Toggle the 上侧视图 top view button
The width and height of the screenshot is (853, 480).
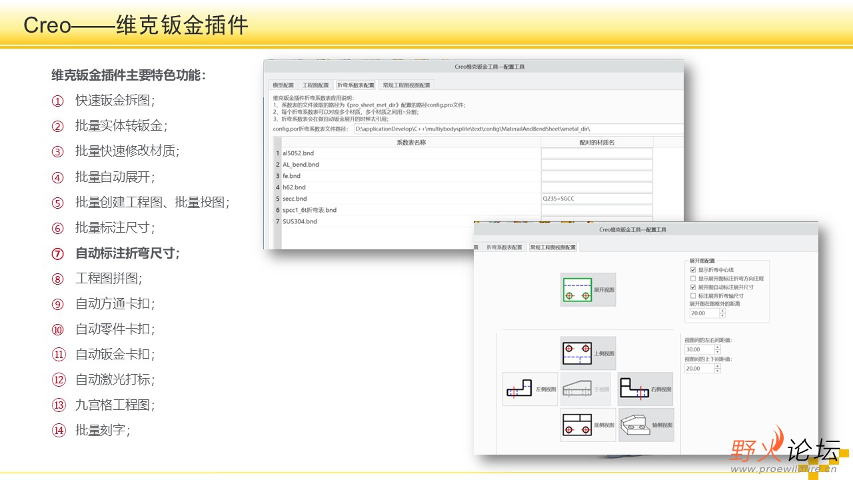click(588, 353)
